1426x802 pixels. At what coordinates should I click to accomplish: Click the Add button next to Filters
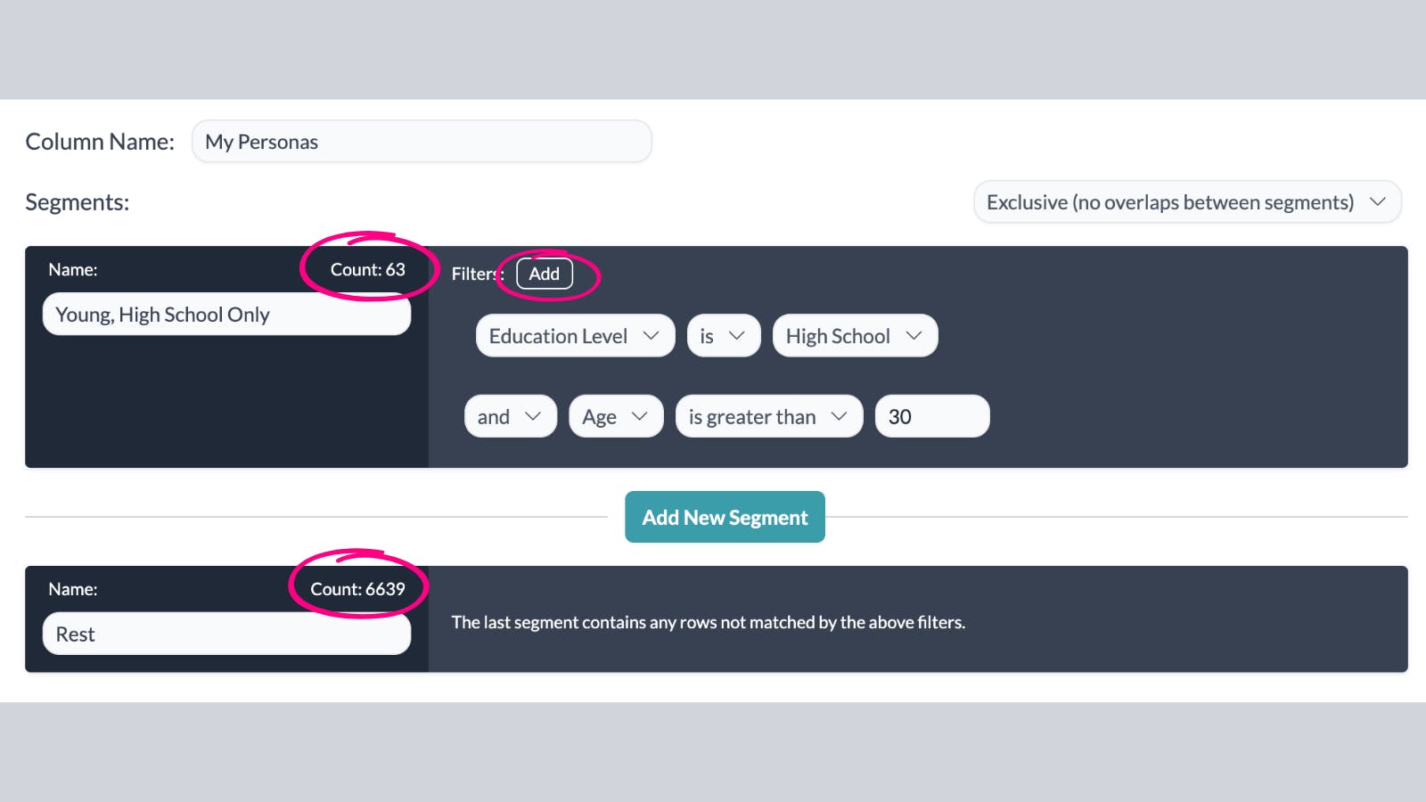click(544, 274)
